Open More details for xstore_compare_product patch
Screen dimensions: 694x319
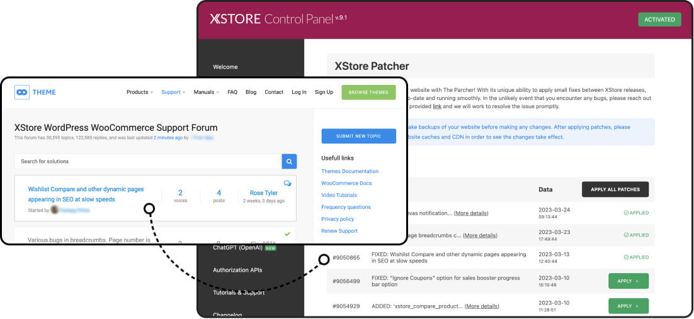point(482,306)
